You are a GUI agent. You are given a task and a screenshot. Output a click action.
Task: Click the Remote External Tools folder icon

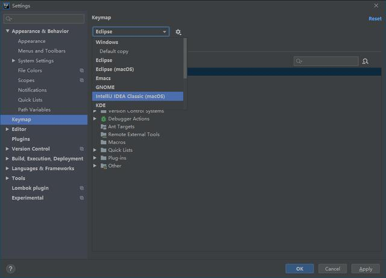pos(104,134)
